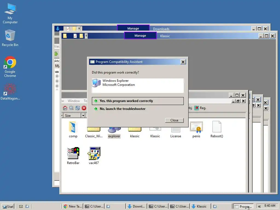Close the Program Compatibility Assistant via X
This screenshot has width=280, height=210.
click(x=183, y=62)
